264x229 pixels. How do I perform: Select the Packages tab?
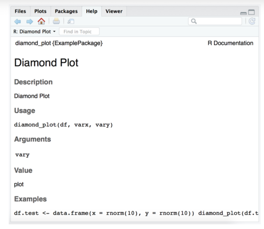66,11
